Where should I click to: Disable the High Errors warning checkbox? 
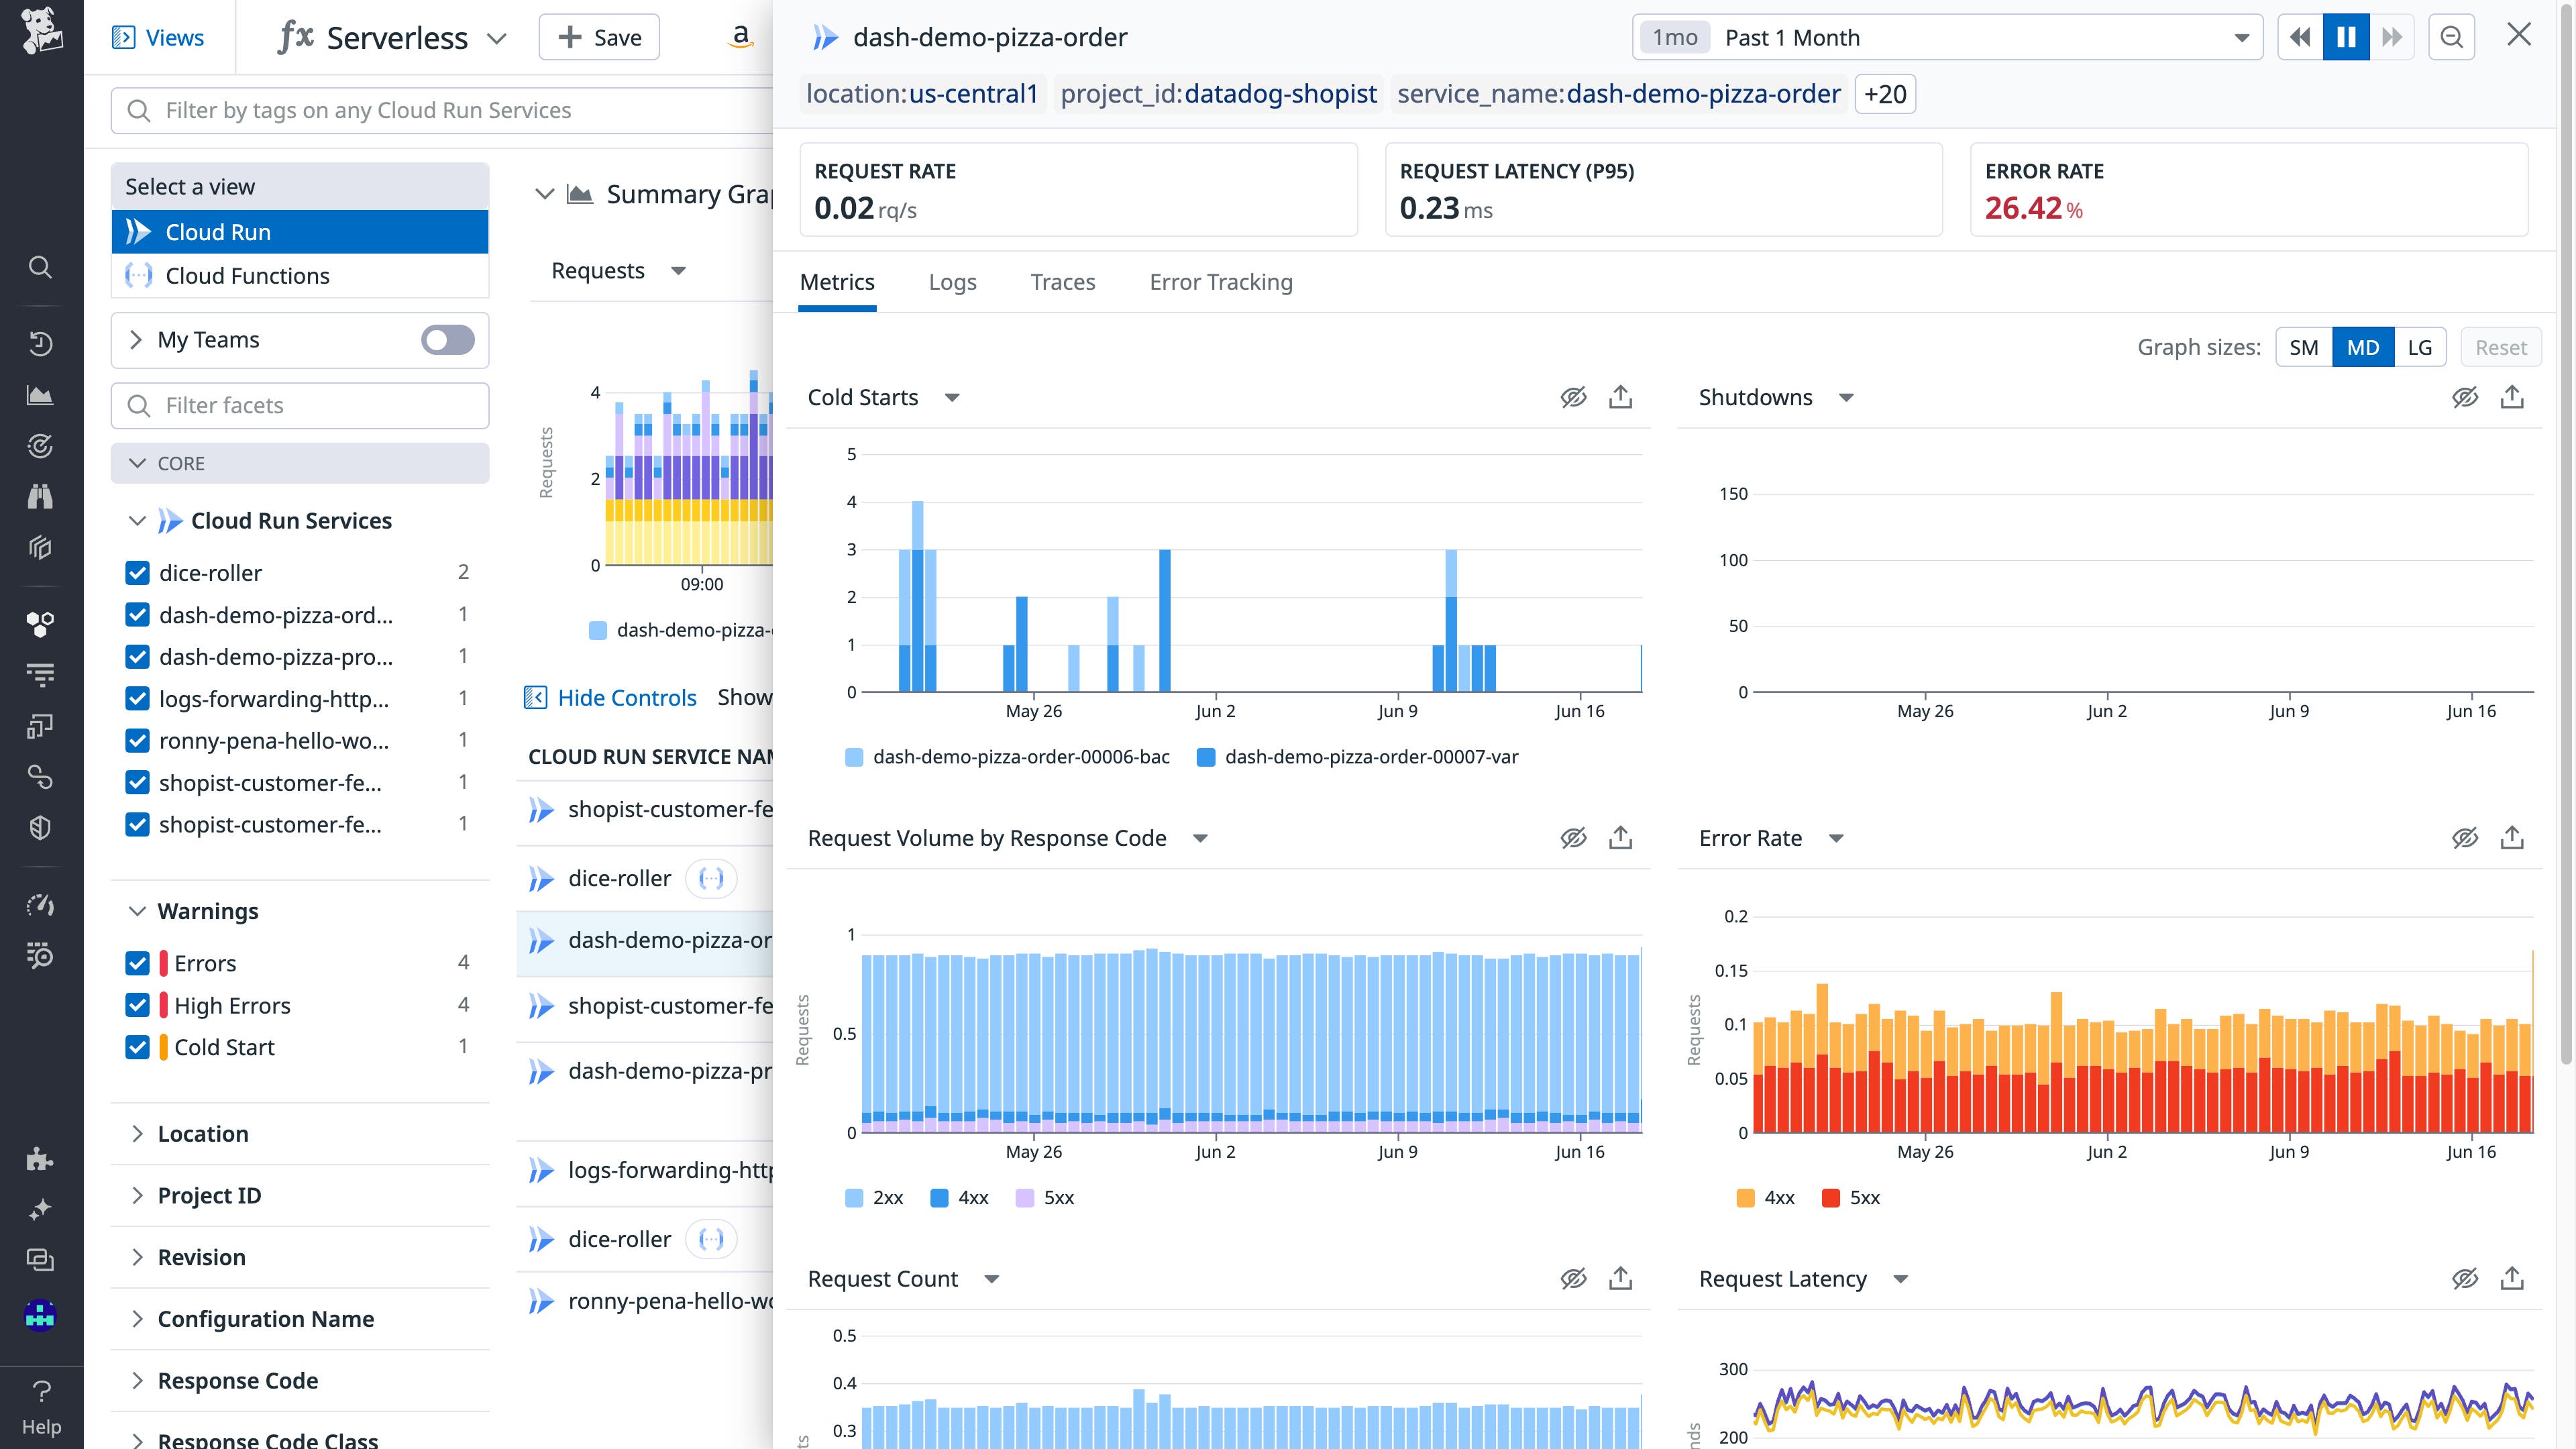click(x=137, y=1005)
